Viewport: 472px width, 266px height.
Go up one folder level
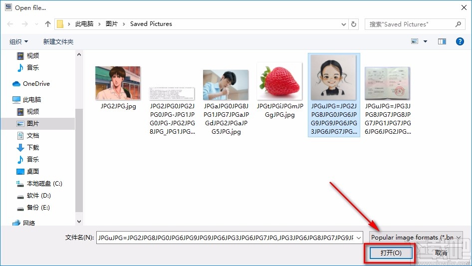pyautogui.click(x=47, y=24)
